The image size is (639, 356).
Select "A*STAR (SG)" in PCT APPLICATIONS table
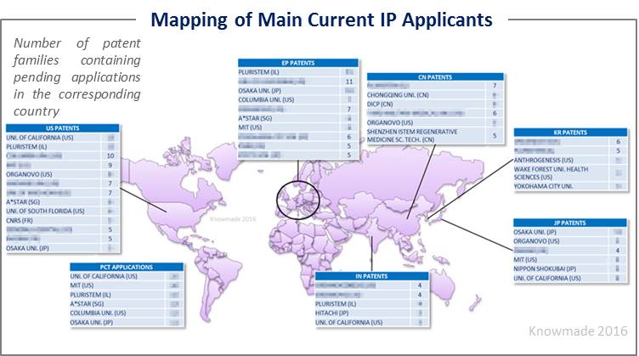point(87,304)
